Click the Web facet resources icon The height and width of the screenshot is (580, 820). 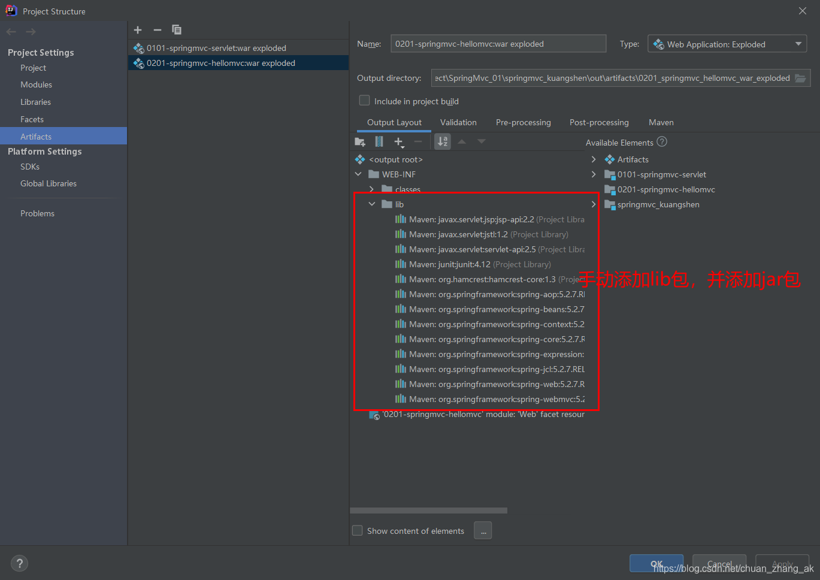(x=374, y=415)
